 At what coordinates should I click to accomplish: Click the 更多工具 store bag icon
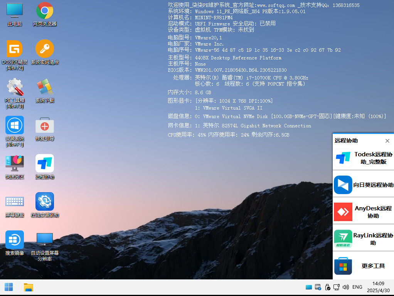[343, 266]
